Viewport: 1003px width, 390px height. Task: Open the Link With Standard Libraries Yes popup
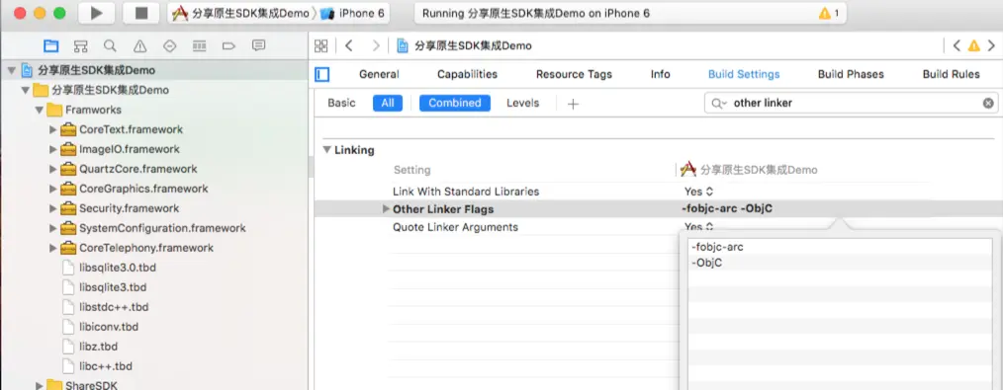tap(698, 192)
